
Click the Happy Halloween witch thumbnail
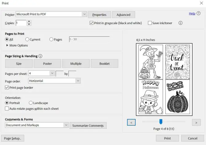point(151,97)
